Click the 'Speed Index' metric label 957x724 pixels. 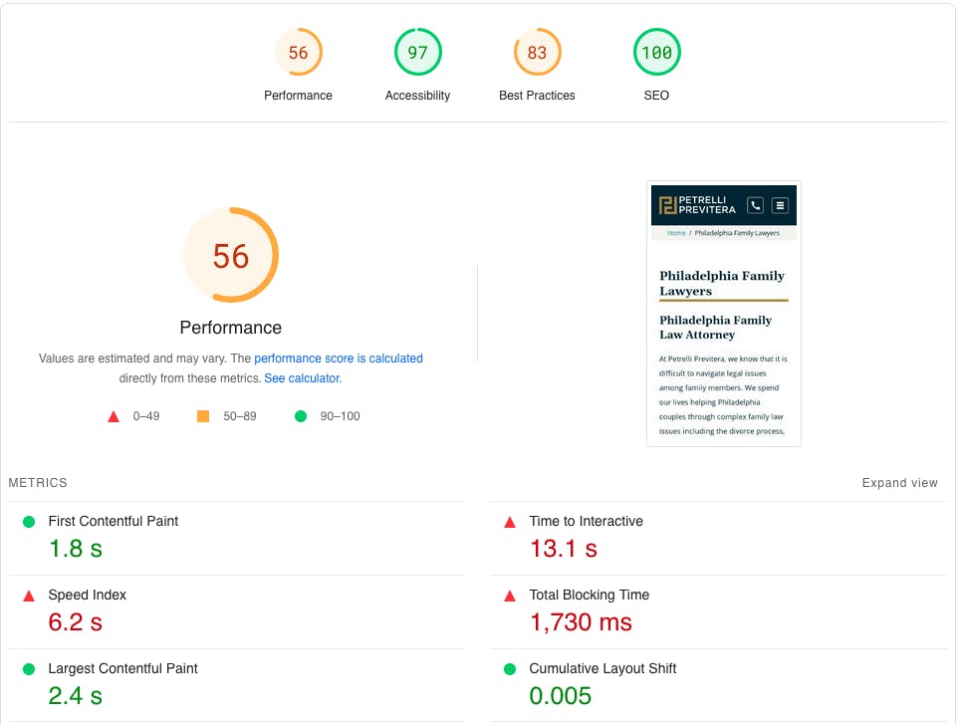[x=87, y=596]
